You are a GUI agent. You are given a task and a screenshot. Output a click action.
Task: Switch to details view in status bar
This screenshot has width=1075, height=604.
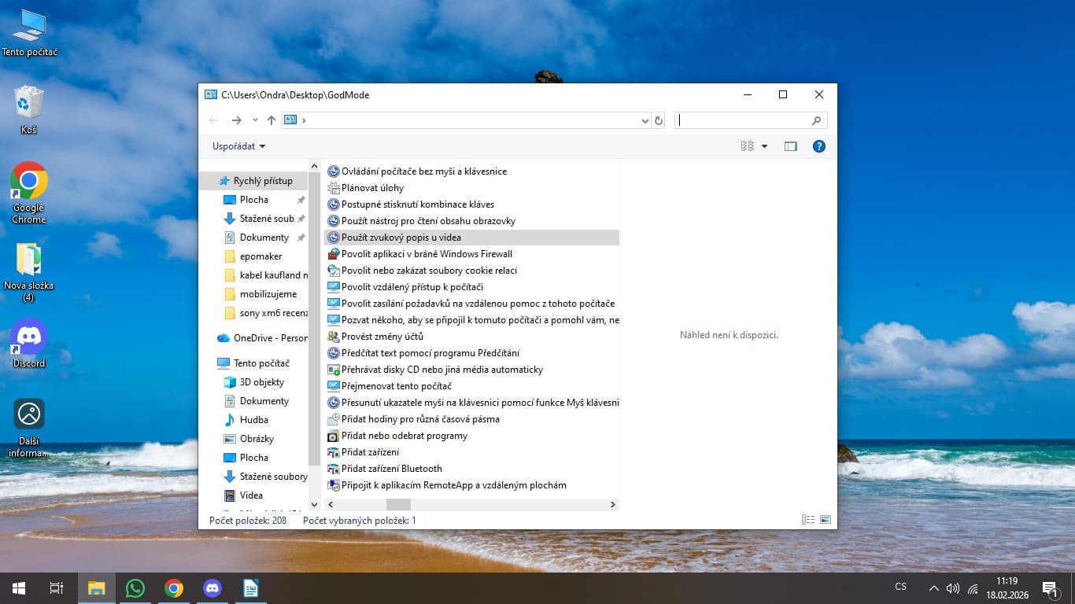pyautogui.click(x=807, y=520)
